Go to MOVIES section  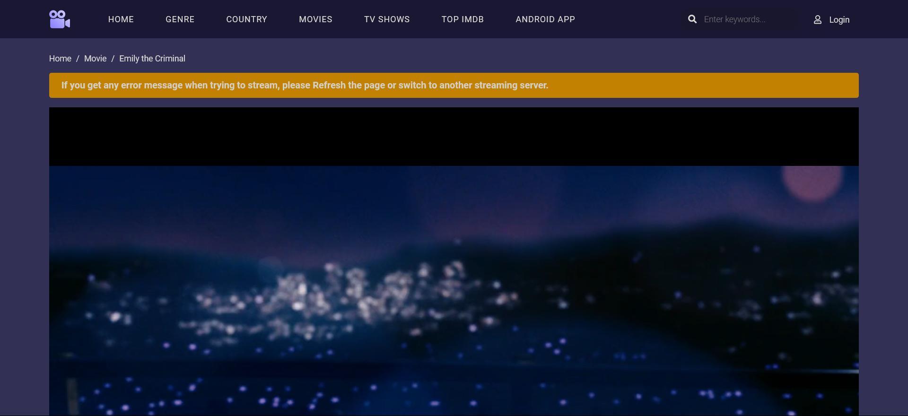click(315, 19)
